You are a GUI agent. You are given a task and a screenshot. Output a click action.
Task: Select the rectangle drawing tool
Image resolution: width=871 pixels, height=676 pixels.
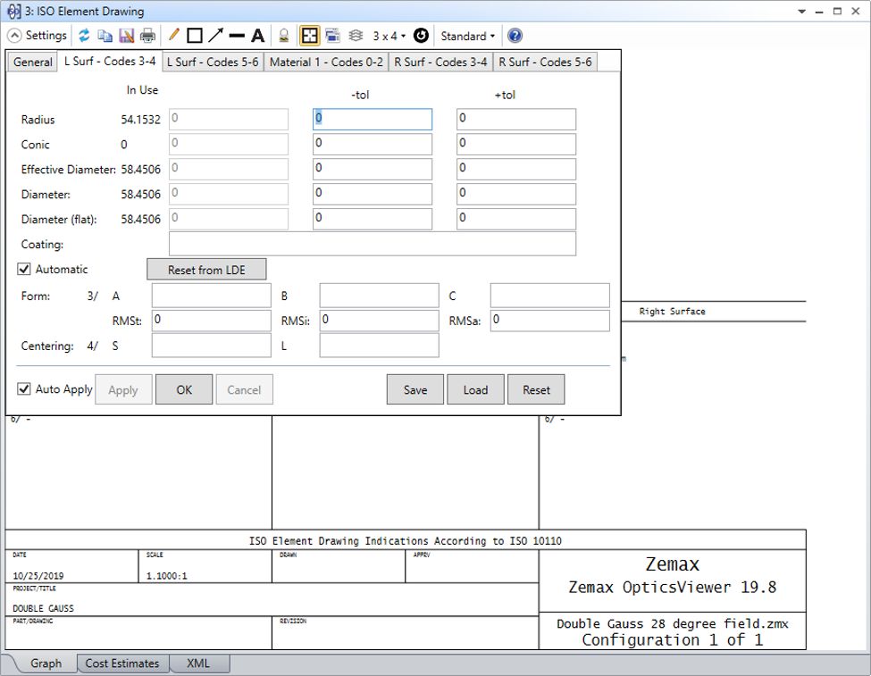194,36
